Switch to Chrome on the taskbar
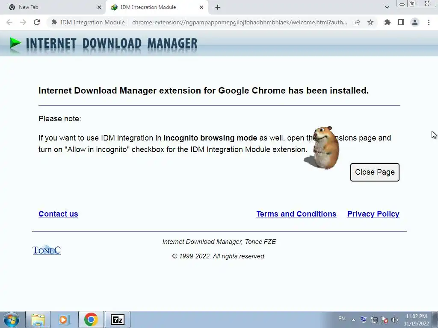Screen dimensions: 438x328 [91, 319]
